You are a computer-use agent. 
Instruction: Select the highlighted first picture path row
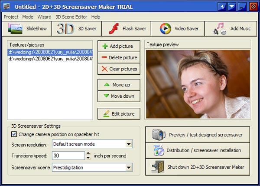(x=50, y=52)
